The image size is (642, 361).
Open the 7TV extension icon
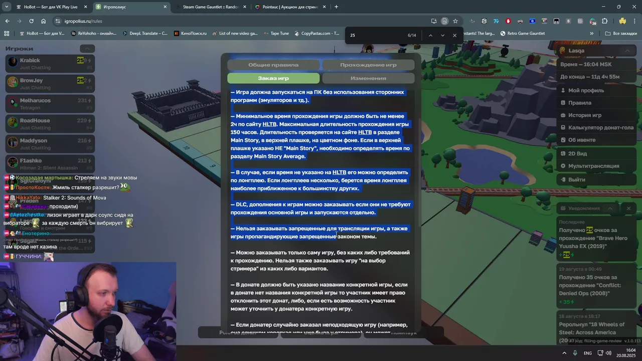pos(496,21)
